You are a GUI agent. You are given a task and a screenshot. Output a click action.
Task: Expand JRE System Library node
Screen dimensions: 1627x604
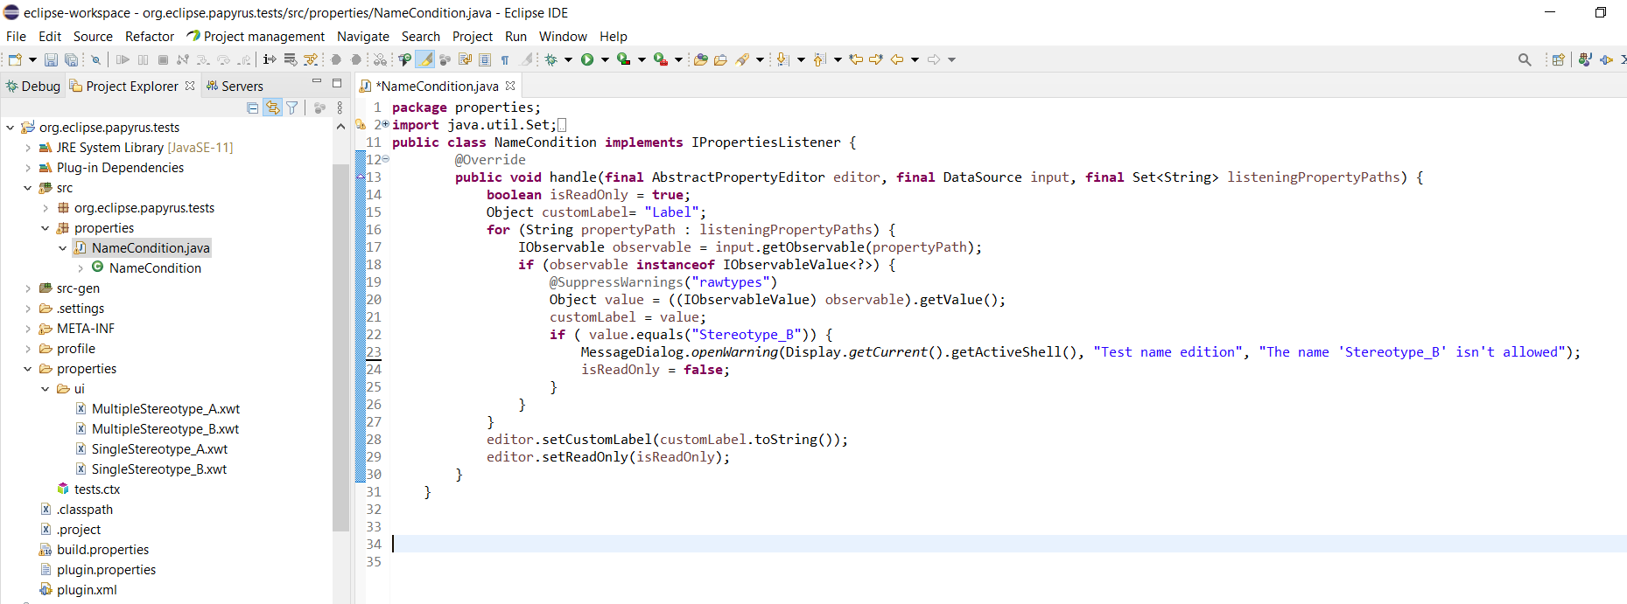(x=28, y=148)
